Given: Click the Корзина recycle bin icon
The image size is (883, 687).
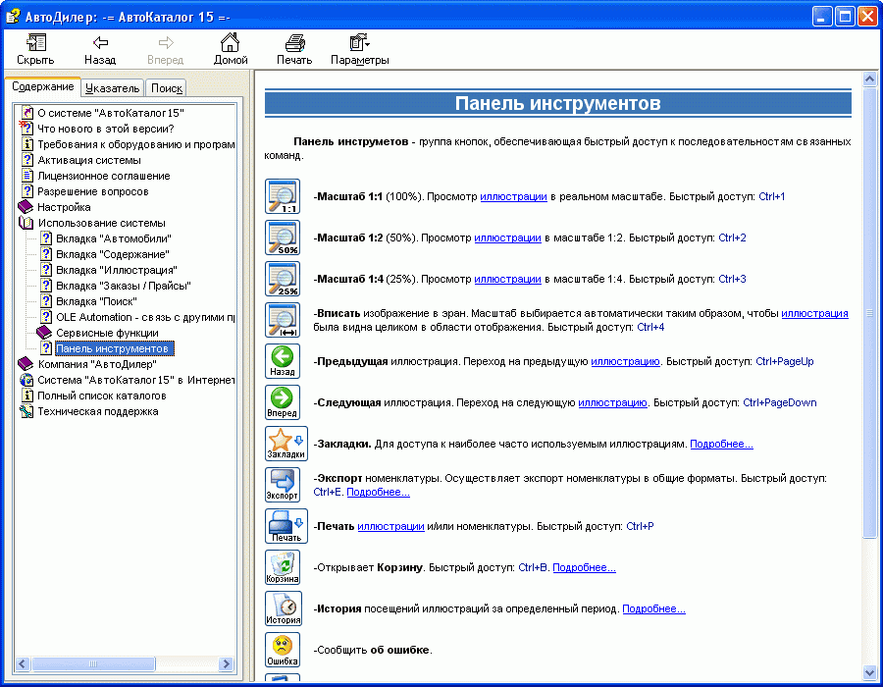Looking at the screenshot, I should 283,567.
